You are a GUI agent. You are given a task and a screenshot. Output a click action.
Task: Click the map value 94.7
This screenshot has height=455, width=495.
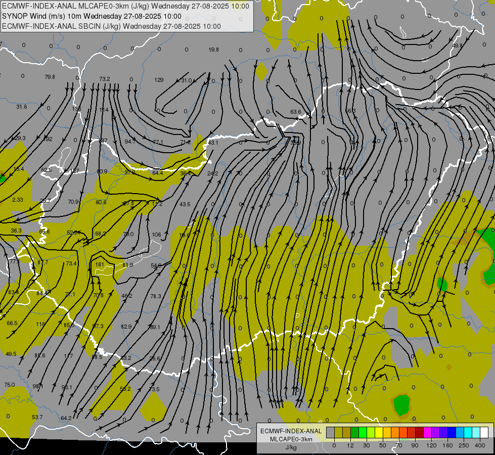130,142
